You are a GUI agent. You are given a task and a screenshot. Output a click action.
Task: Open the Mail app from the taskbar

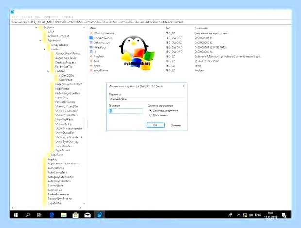(x=87, y=215)
